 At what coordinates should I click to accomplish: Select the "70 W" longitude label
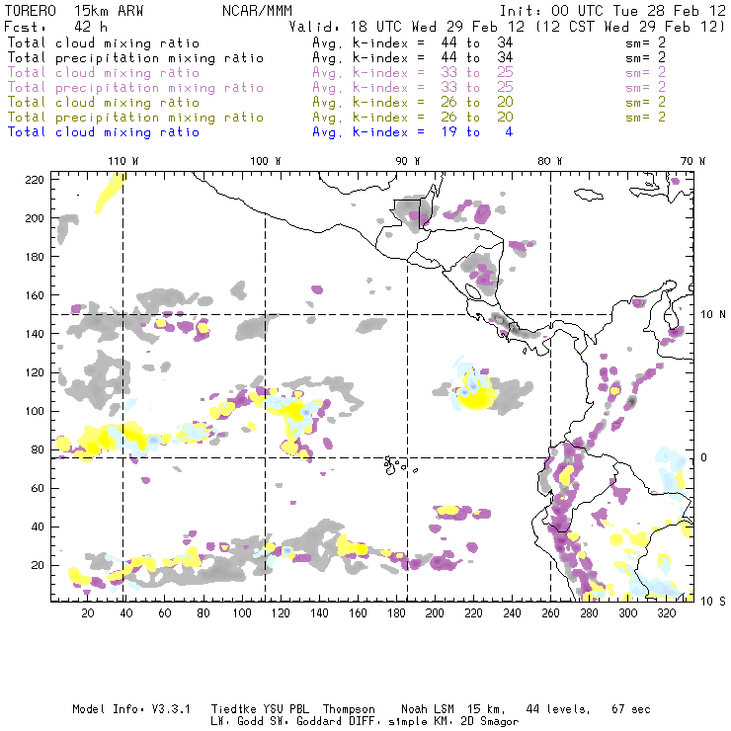pos(692,161)
